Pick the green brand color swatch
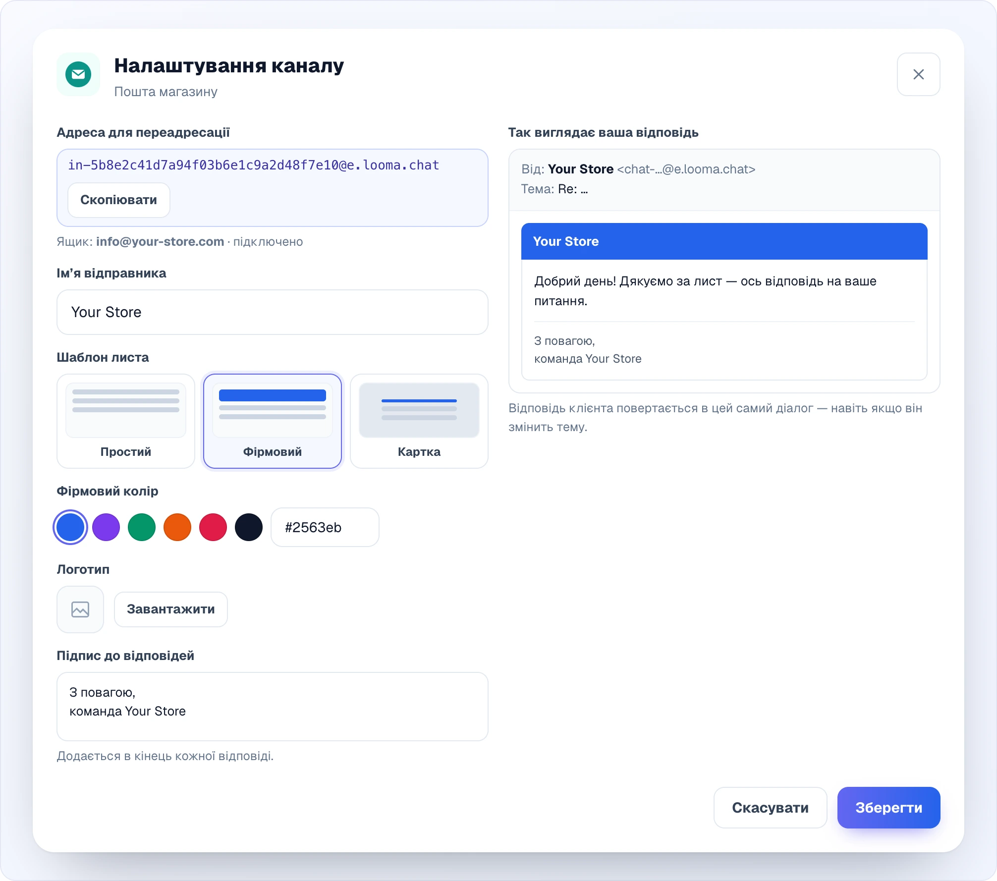 [x=142, y=527]
